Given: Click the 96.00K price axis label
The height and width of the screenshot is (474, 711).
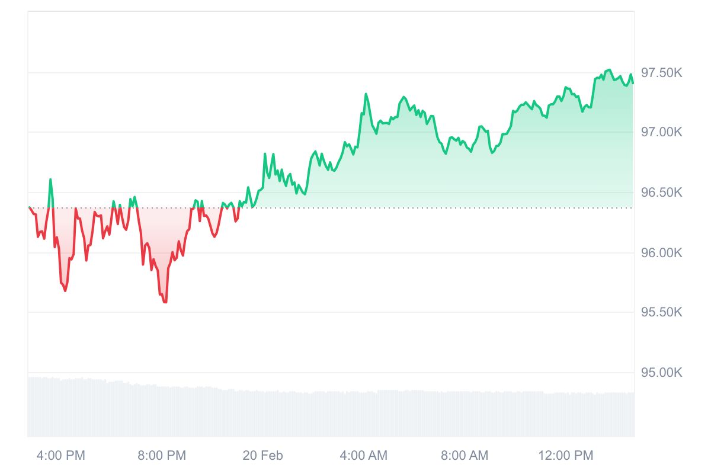Looking at the screenshot, I should [x=662, y=253].
